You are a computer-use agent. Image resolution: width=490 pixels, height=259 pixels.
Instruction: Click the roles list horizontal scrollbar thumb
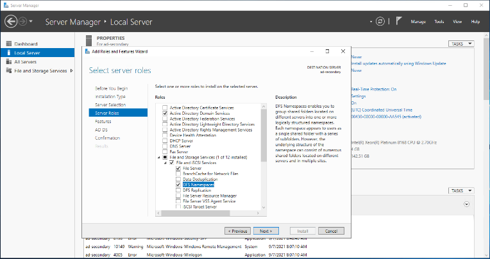[x=196, y=213]
